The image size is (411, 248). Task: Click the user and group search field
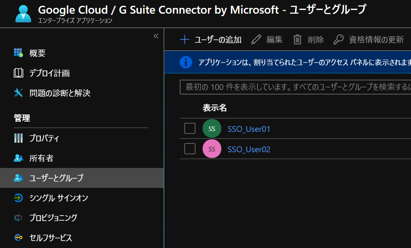coord(295,87)
